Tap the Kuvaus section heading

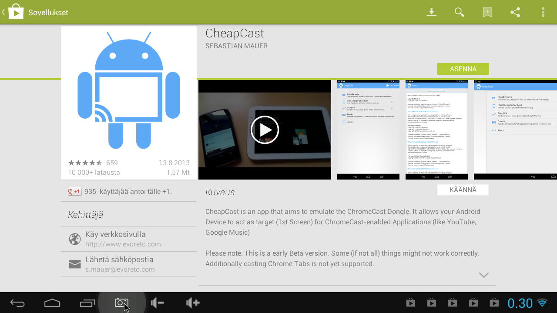[220, 192]
